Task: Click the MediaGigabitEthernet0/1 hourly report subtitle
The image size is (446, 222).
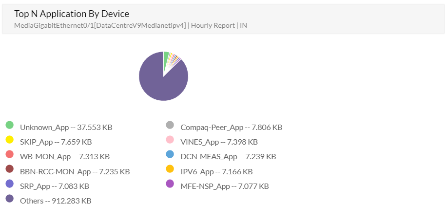Action: point(131,25)
